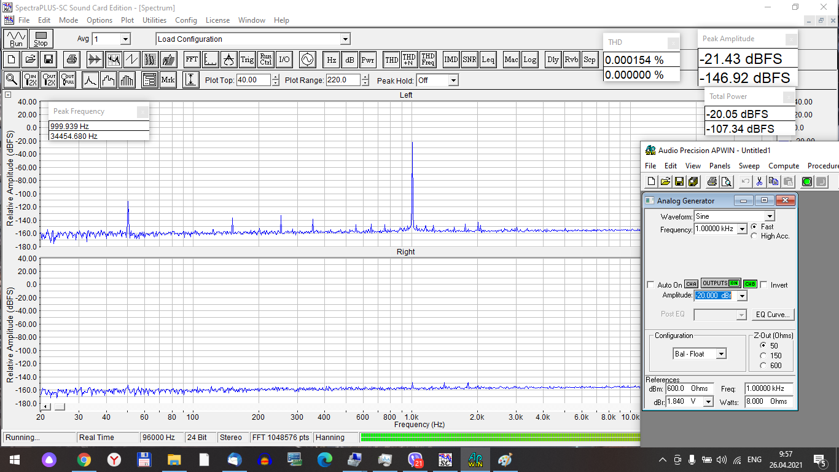Click the FFT toolbar icon
The width and height of the screenshot is (839, 472).
point(192,60)
